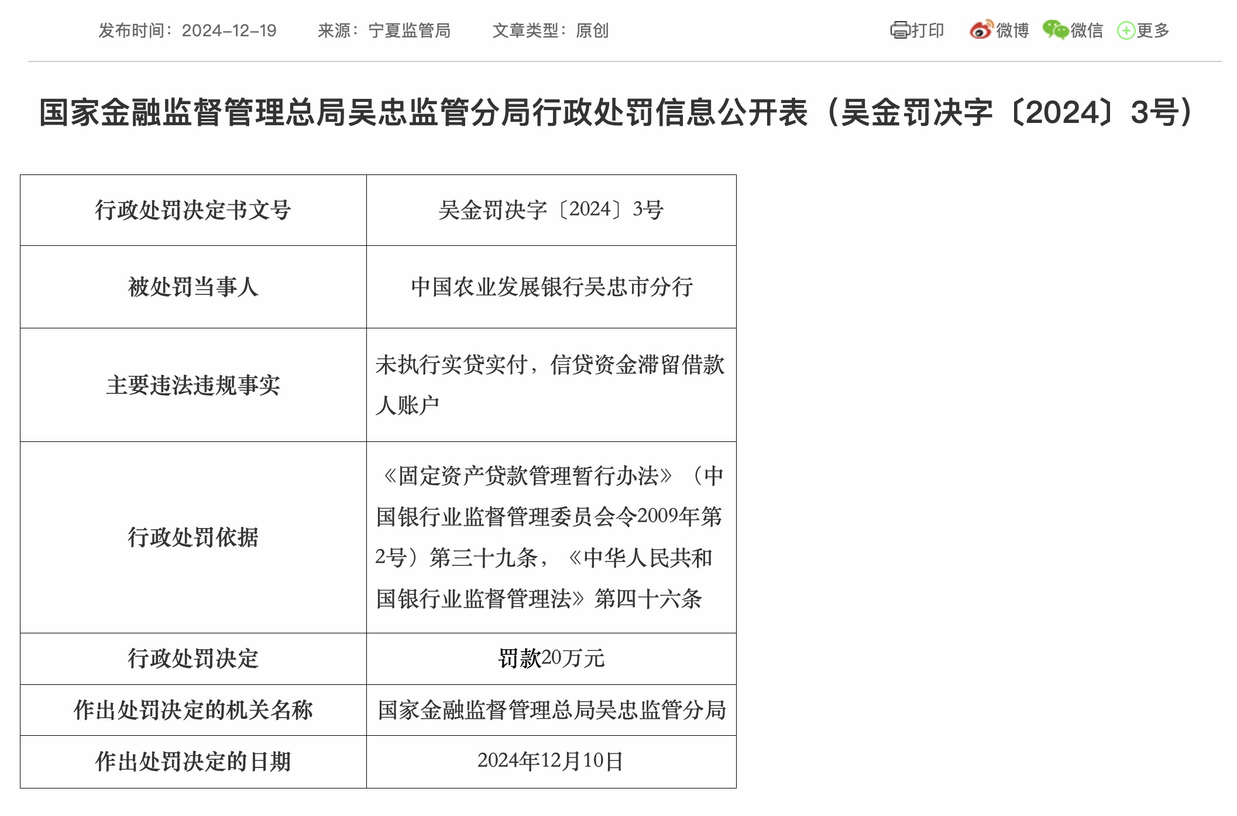Click the green plus more icon
The image size is (1237, 816).
[1126, 30]
